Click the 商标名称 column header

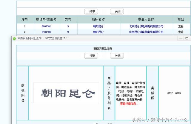point(98,19)
